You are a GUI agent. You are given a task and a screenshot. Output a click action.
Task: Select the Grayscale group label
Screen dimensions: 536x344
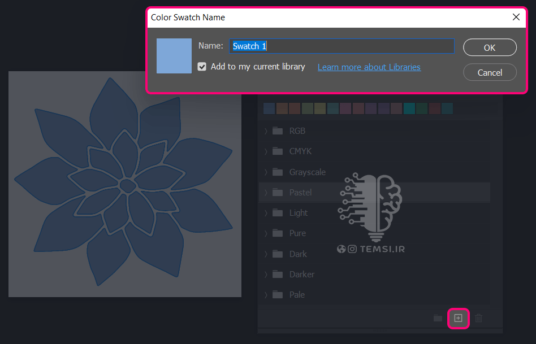point(308,172)
